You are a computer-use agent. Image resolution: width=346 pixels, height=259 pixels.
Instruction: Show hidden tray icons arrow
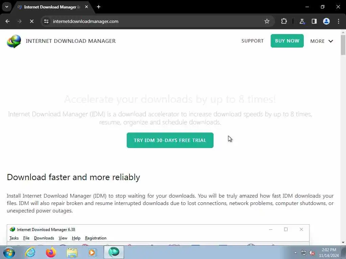[x=295, y=253]
